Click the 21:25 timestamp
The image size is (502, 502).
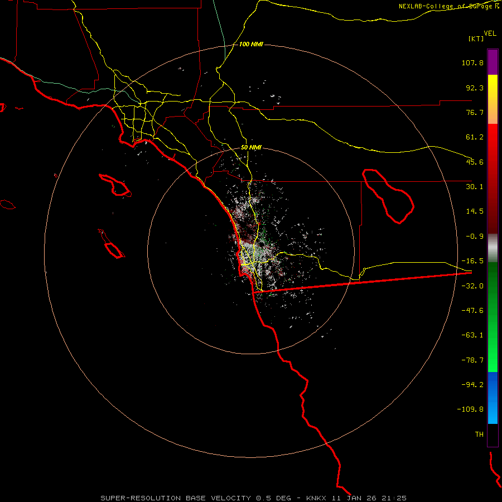pyautogui.click(x=394, y=498)
